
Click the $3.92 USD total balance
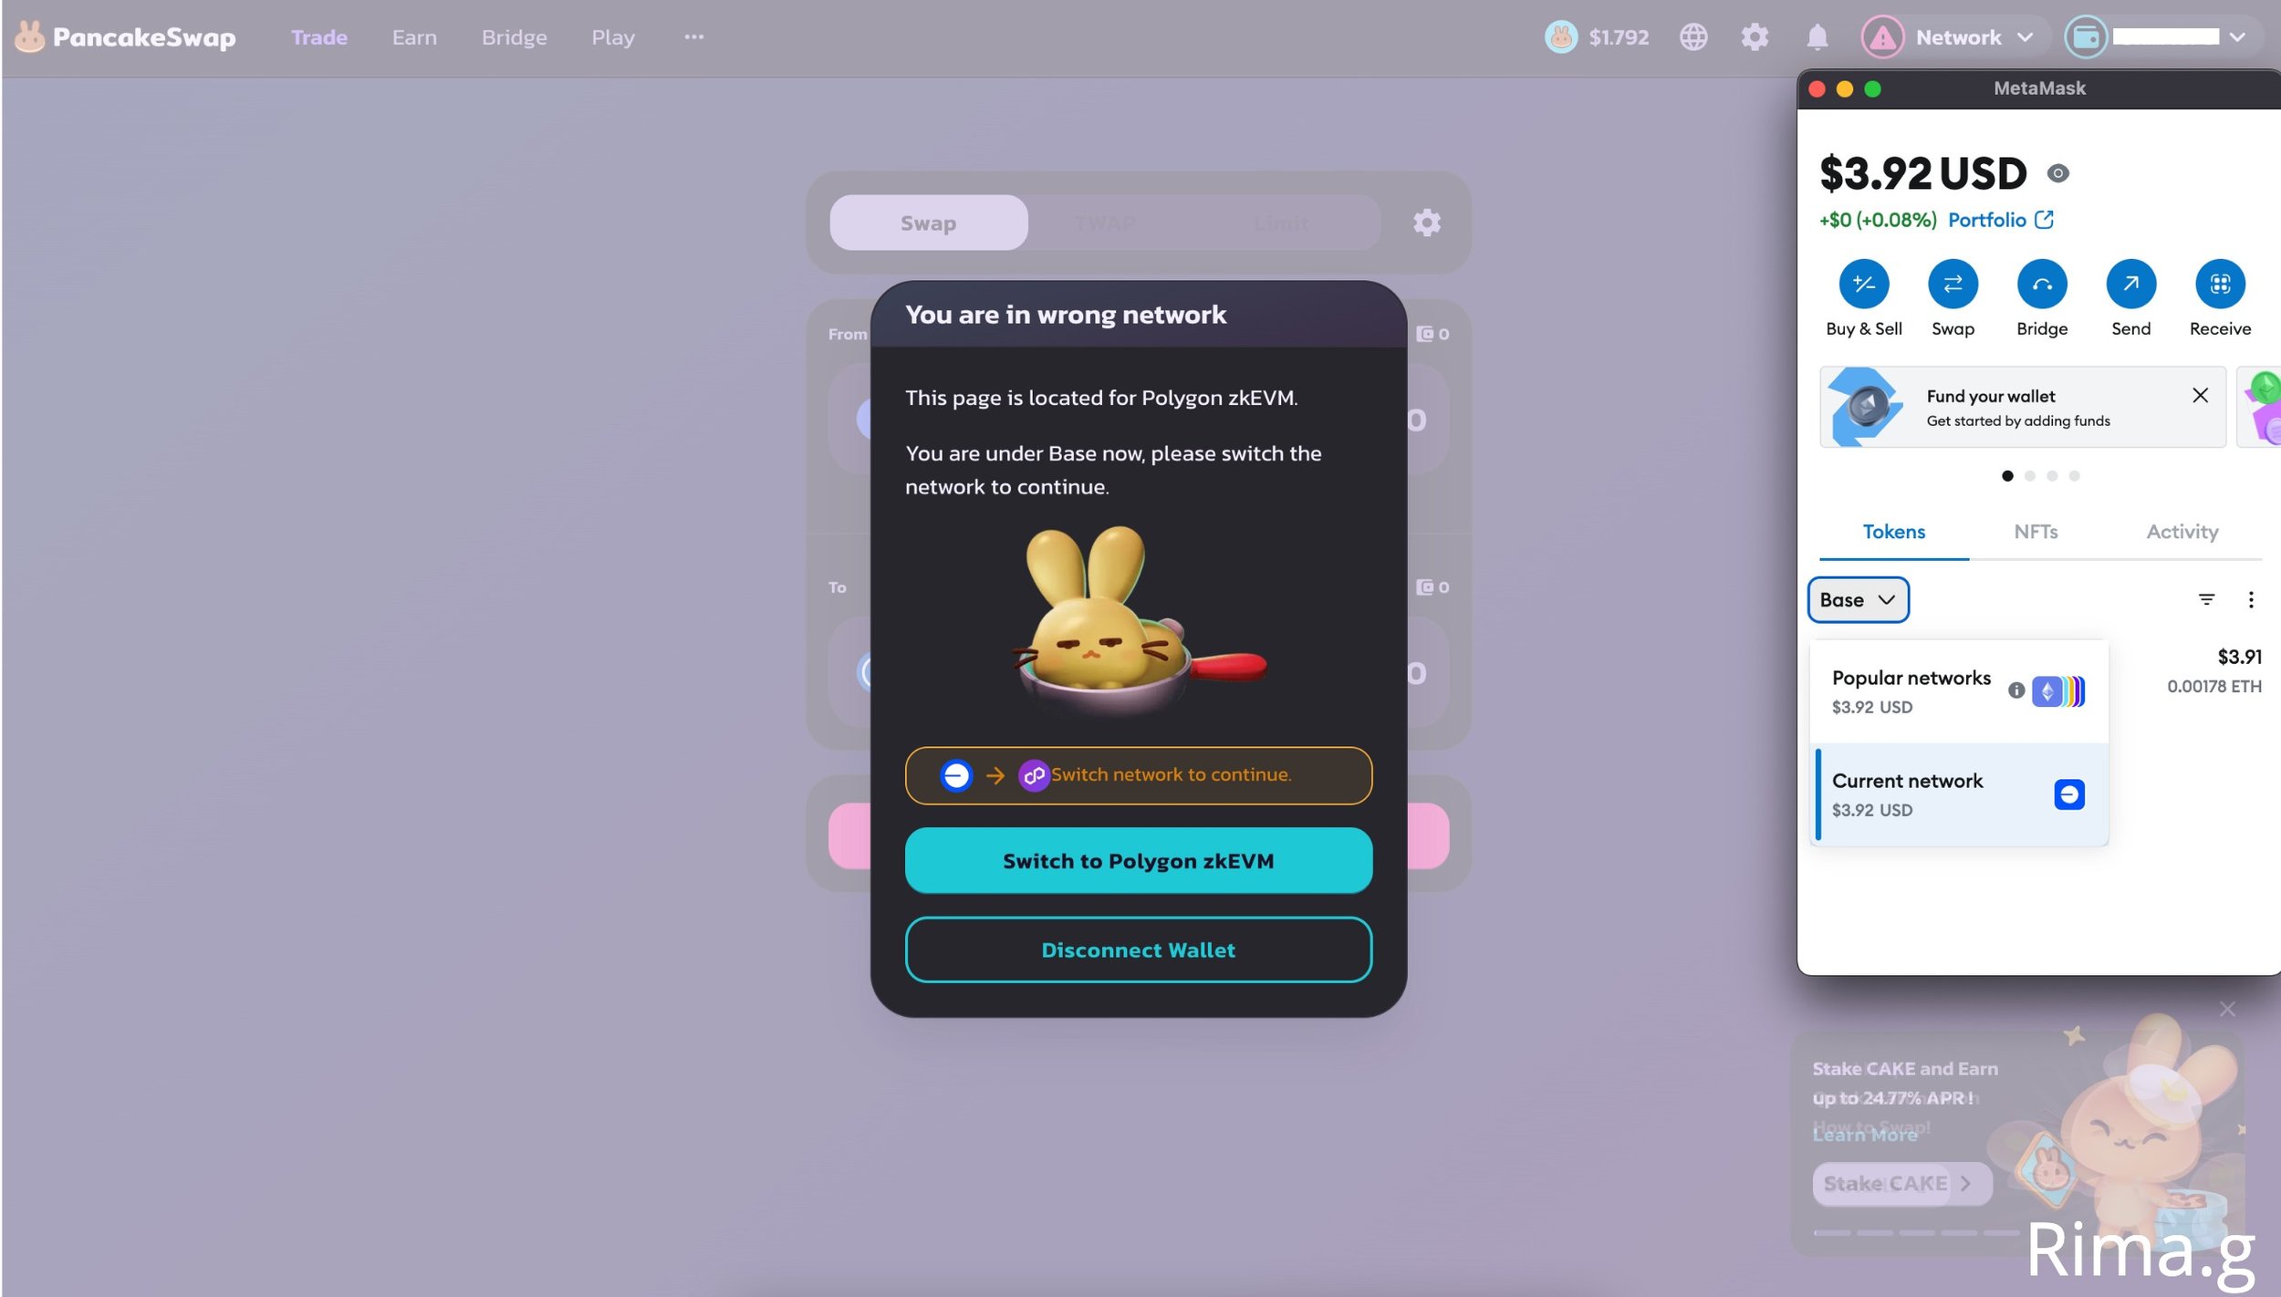[x=1922, y=173]
